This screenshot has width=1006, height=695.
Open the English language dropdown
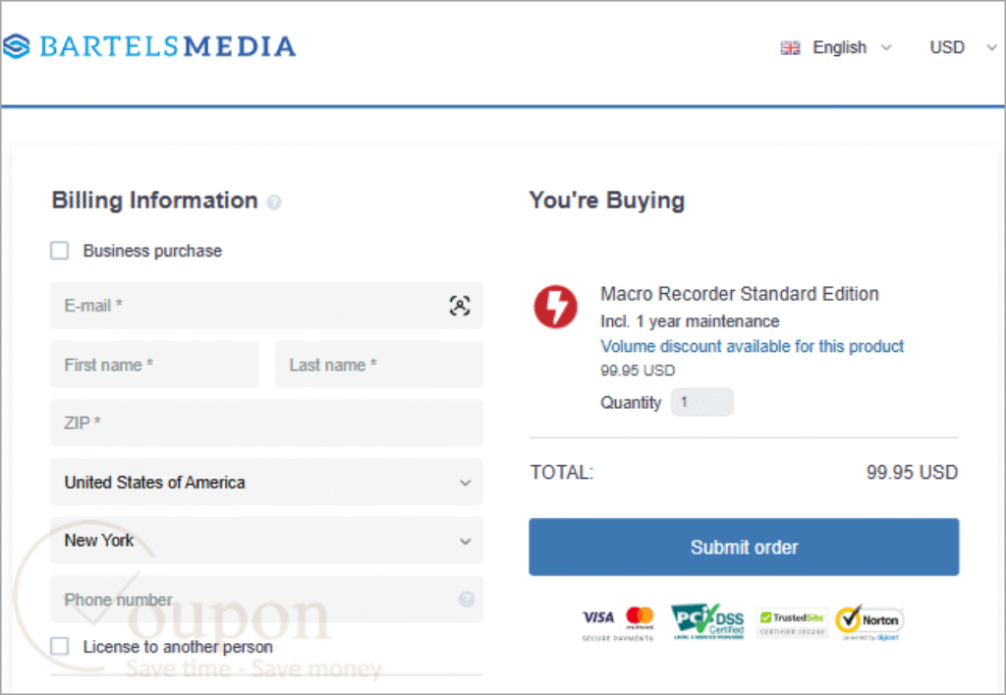click(x=836, y=47)
